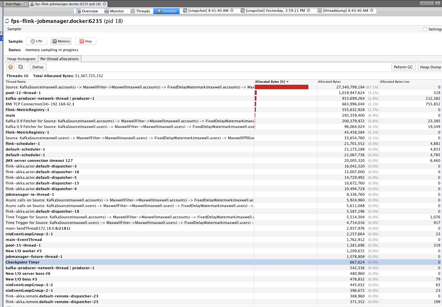
Task: Toggle the Memory sampling button
Action: point(61,41)
